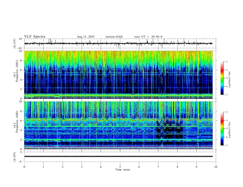Click the 'ch.3(V)' axis label
Image resolution: width=243 pixels, height=187 pixels.
point(15,157)
